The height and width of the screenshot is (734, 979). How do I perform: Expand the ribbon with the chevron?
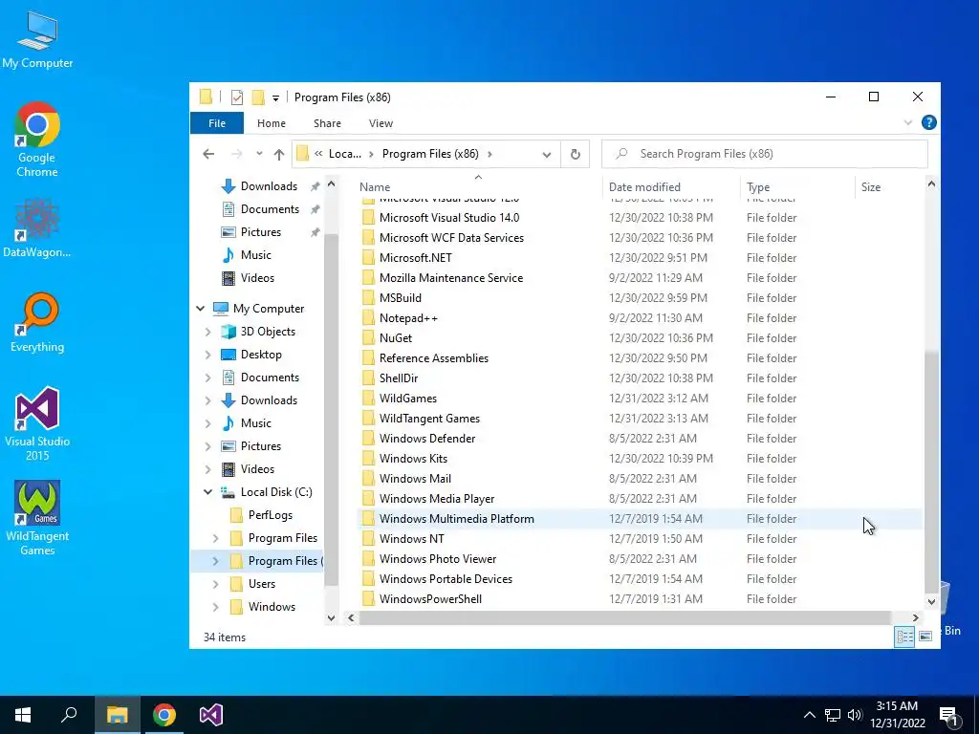point(908,123)
